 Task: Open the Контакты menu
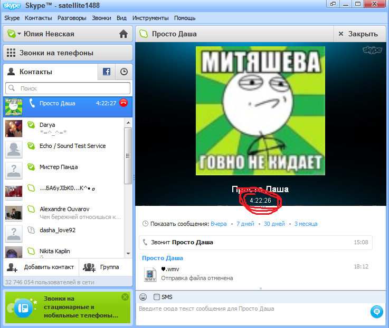(38, 18)
